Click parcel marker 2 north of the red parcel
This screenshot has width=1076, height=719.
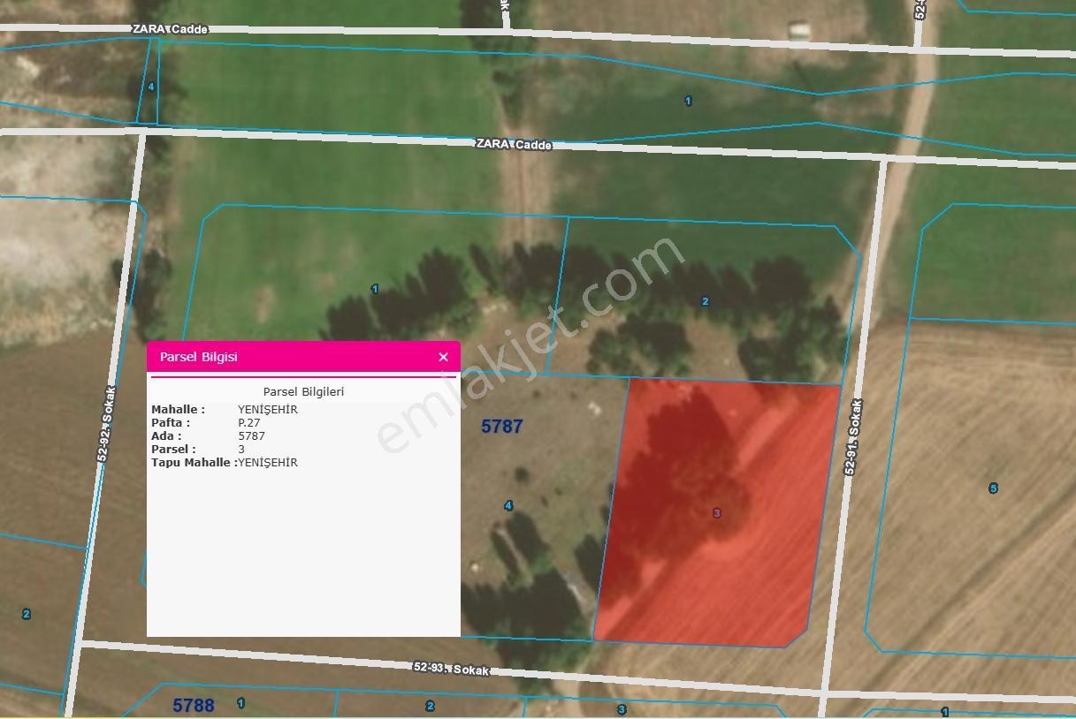[x=705, y=301]
